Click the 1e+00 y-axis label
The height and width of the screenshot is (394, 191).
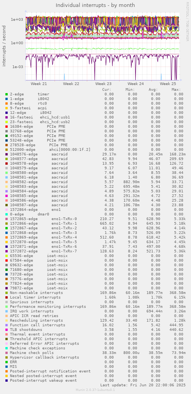pos(17,43)
